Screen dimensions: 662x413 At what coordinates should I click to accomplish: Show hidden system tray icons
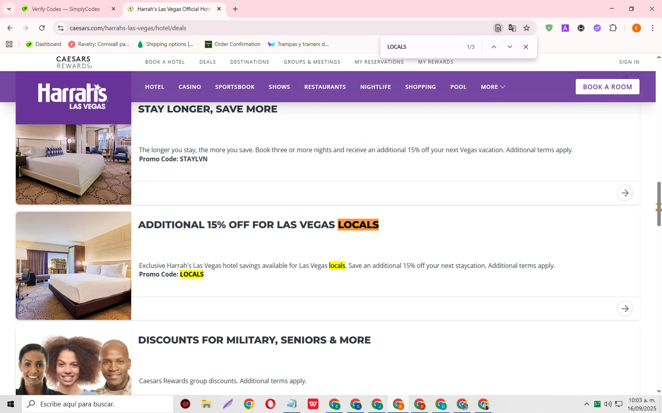587,404
